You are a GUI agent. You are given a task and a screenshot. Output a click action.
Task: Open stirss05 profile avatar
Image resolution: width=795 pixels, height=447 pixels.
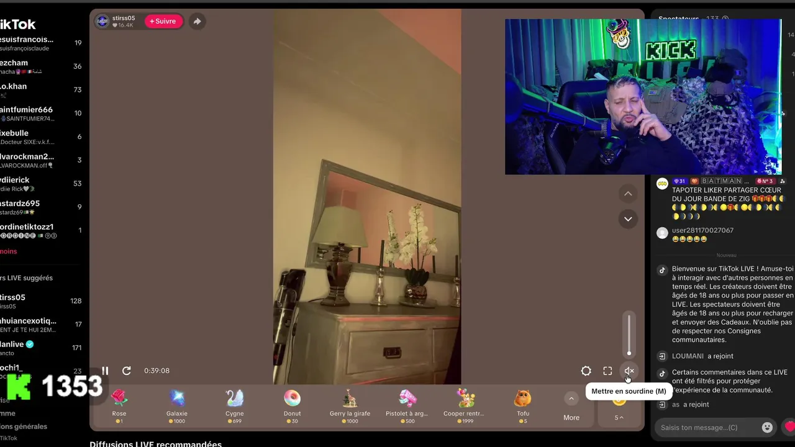(102, 21)
